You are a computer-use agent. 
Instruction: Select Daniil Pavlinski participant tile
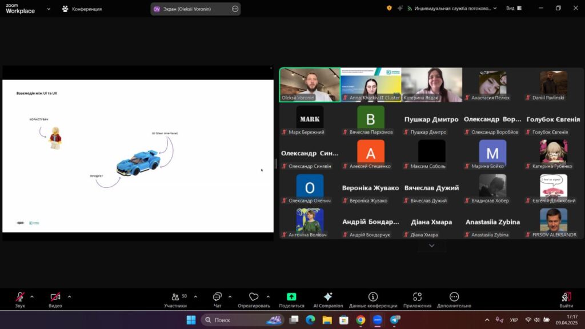click(x=553, y=85)
